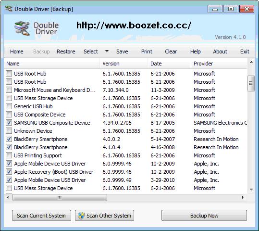Click version cell '6.0.9999.49'
Viewport: 259px width, 231px height.
(x=117, y=180)
